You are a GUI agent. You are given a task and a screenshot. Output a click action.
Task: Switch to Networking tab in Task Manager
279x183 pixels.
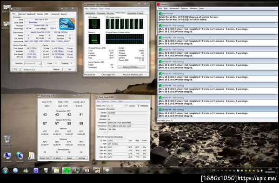coord(132,13)
